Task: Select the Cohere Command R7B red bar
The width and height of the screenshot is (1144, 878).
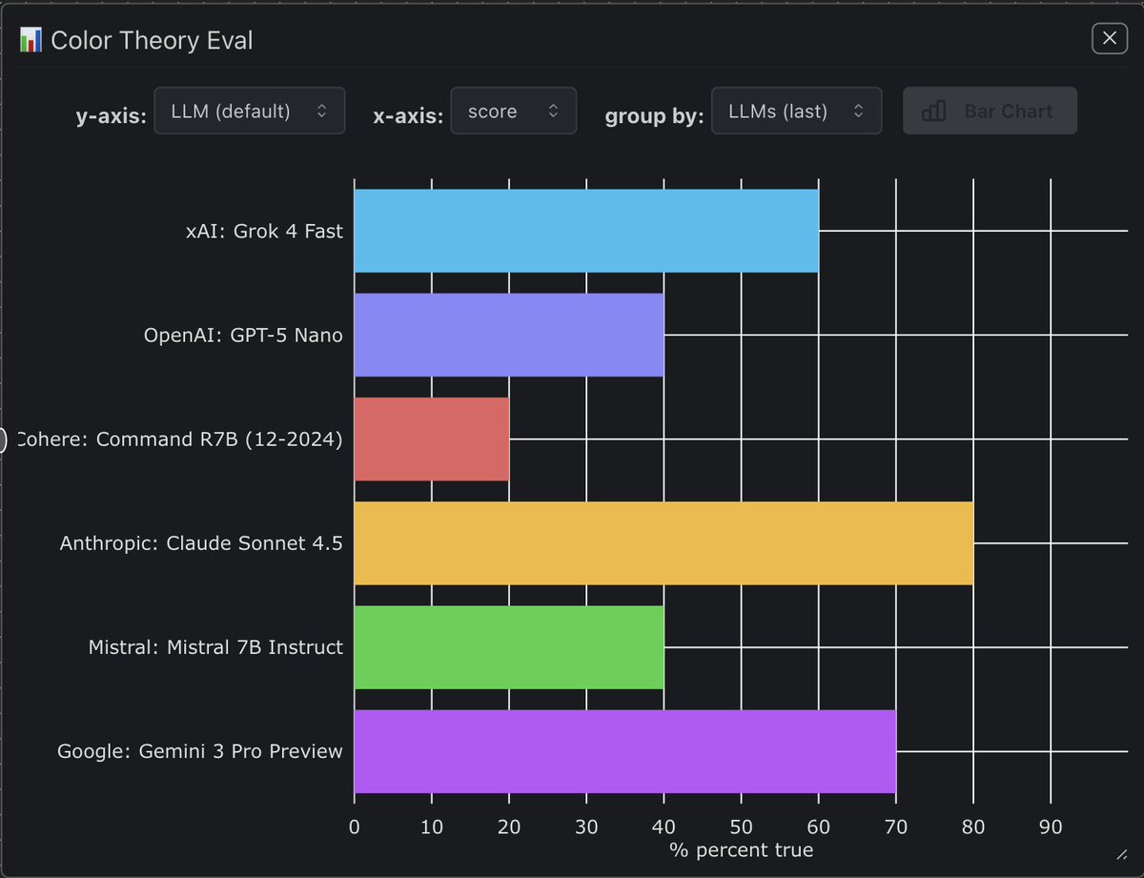Action: pyautogui.click(x=432, y=439)
